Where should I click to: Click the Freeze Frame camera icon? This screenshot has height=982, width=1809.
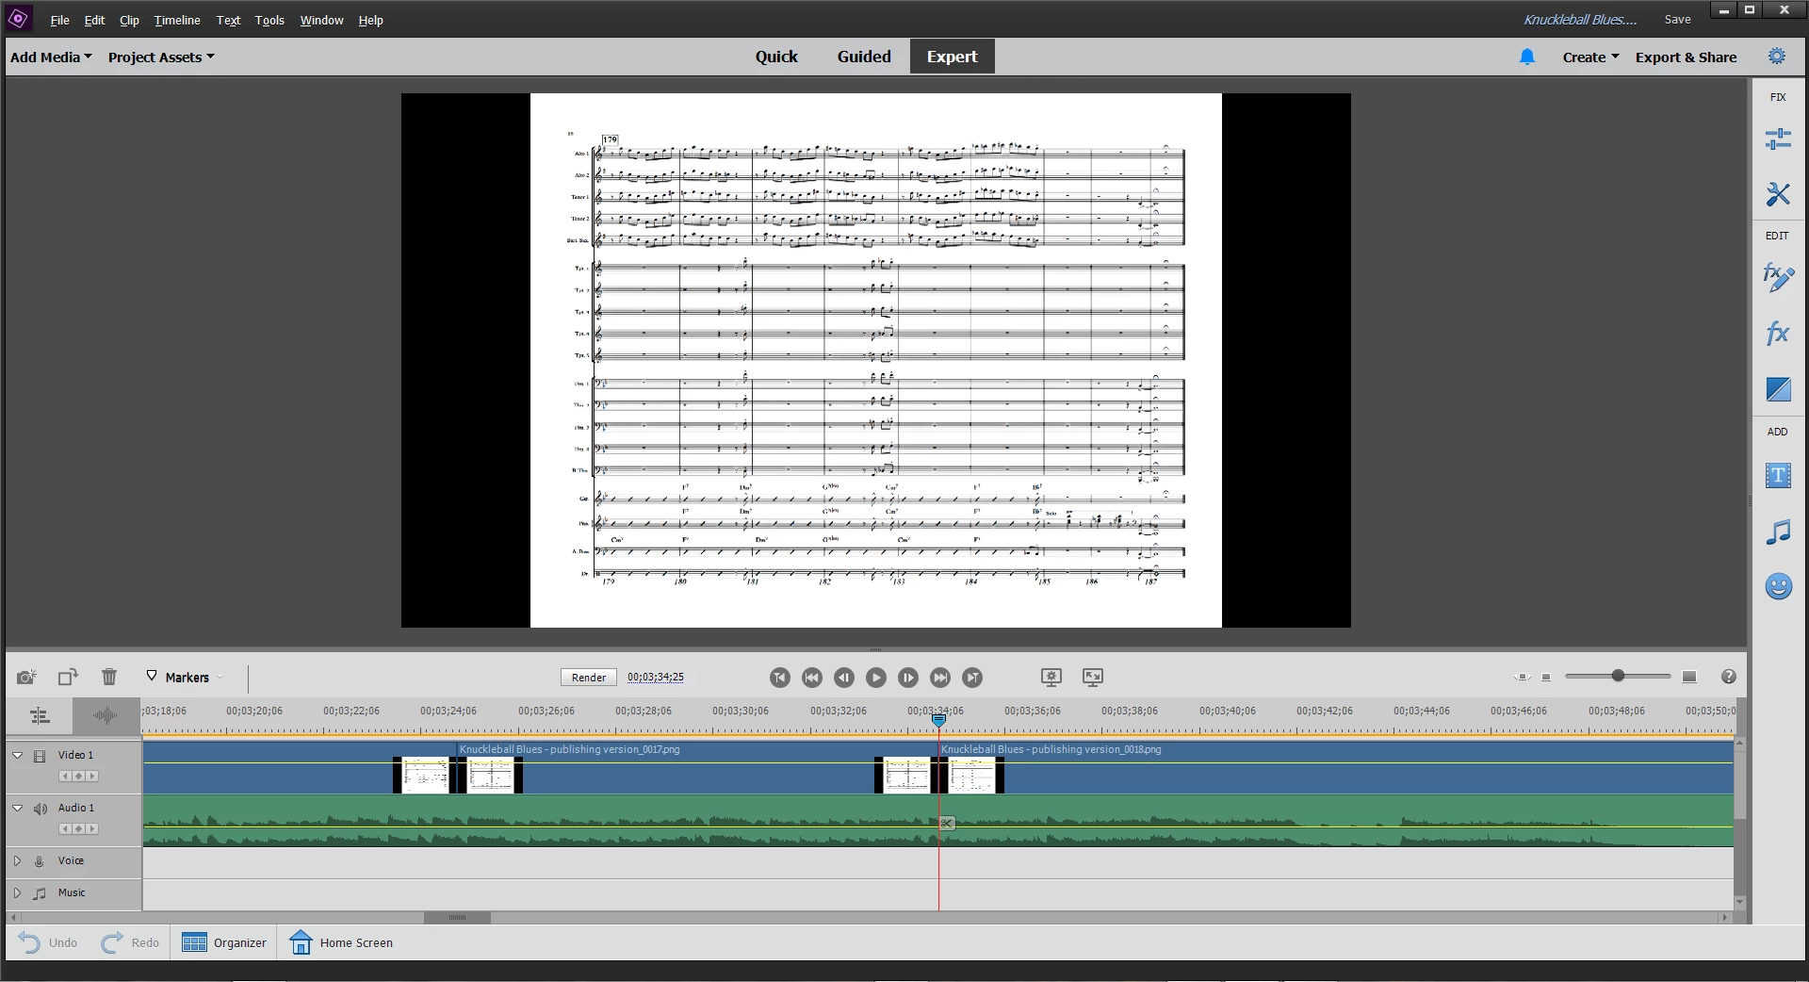[26, 677]
